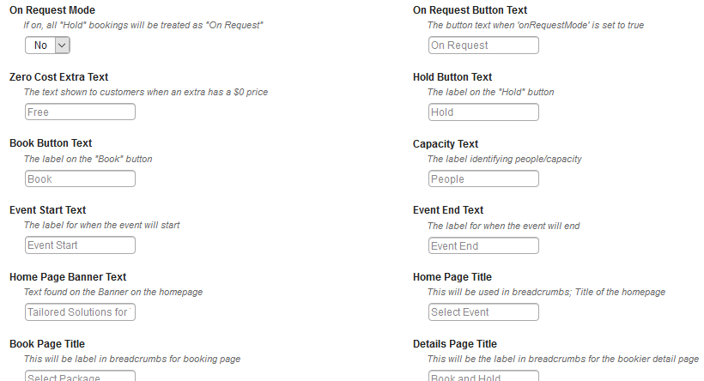Screen dimensions: 704x381
Task: Click the Details Page Title heading
Action: [x=455, y=344]
